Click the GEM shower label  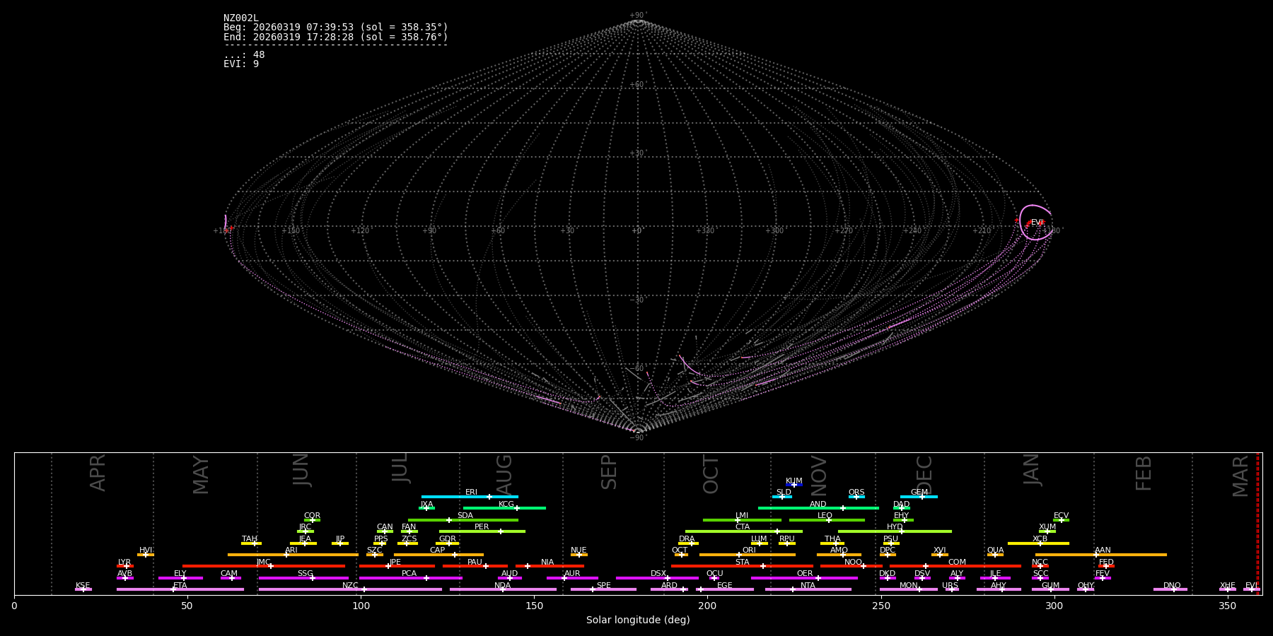(919, 492)
